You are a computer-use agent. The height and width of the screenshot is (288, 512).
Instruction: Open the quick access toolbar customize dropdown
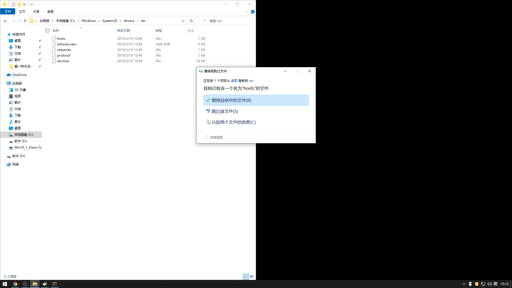[24, 4]
